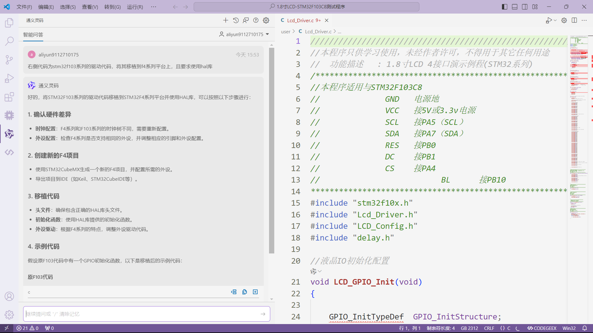Insert code block at cursor icon

coord(234,292)
